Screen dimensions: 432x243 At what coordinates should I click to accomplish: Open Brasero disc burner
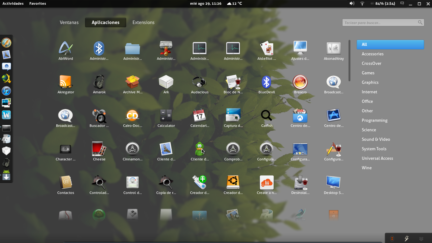pos(300,84)
